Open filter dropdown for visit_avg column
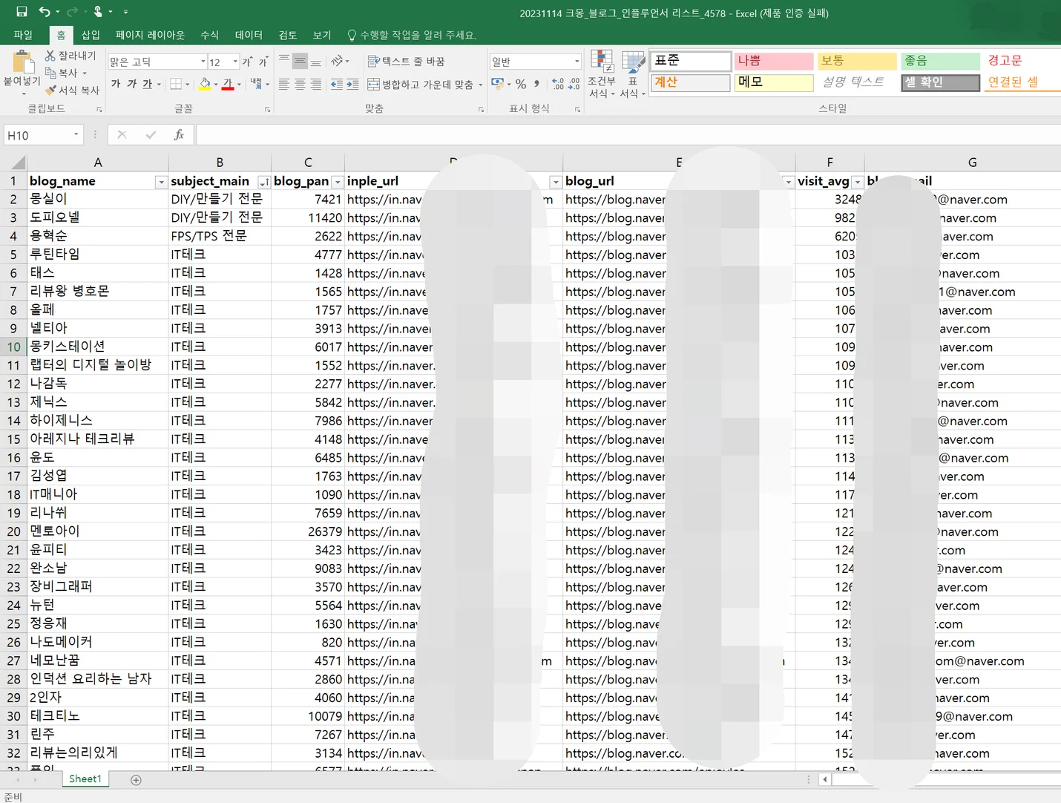 point(858,182)
